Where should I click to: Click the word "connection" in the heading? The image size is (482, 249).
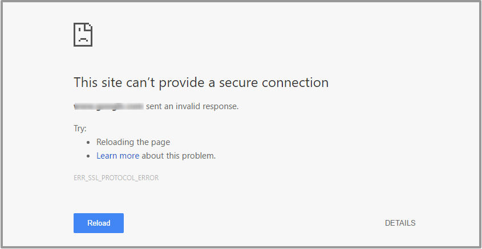pos(295,82)
